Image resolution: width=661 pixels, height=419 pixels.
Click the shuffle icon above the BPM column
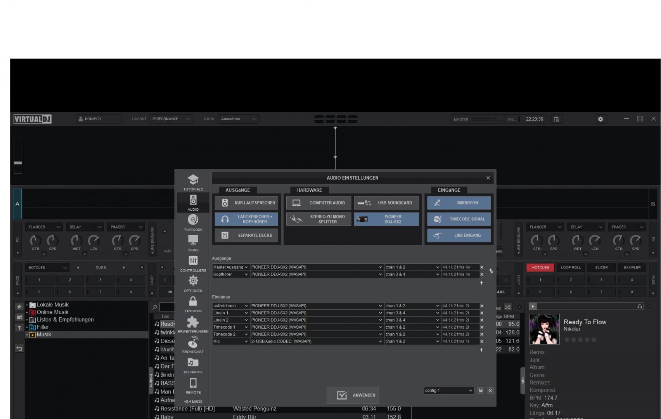(508, 307)
